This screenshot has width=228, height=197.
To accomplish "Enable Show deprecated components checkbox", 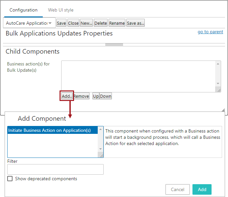I will [10, 179].
